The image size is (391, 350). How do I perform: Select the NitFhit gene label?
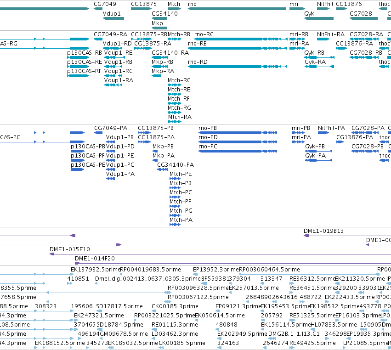pyautogui.click(x=325, y=4)
